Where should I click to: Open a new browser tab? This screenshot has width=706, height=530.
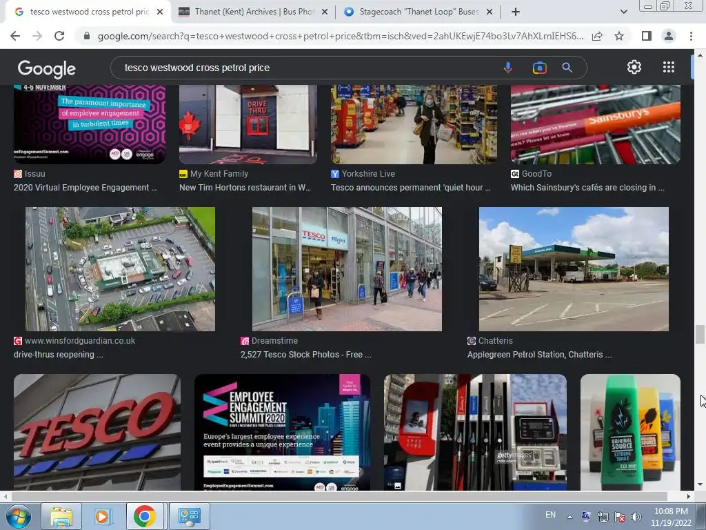click(x=516, y=12)
